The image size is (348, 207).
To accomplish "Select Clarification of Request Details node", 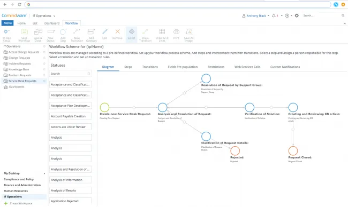I will click(206, 137).
